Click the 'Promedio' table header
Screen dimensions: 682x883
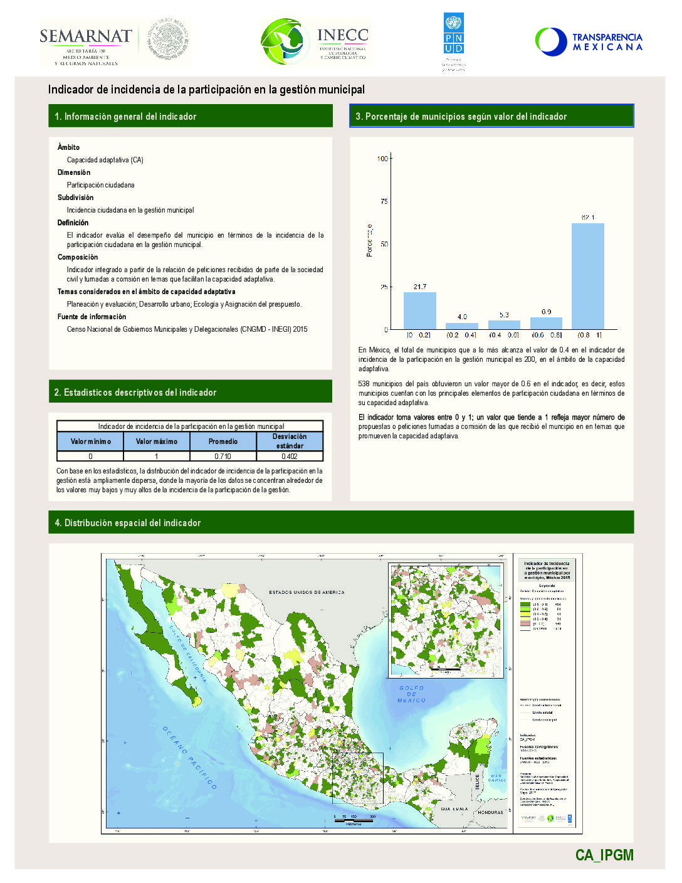(223, 441)
